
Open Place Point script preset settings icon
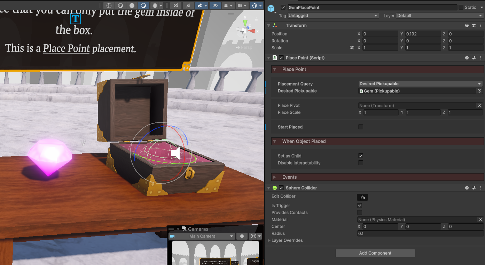coord(474,58)
